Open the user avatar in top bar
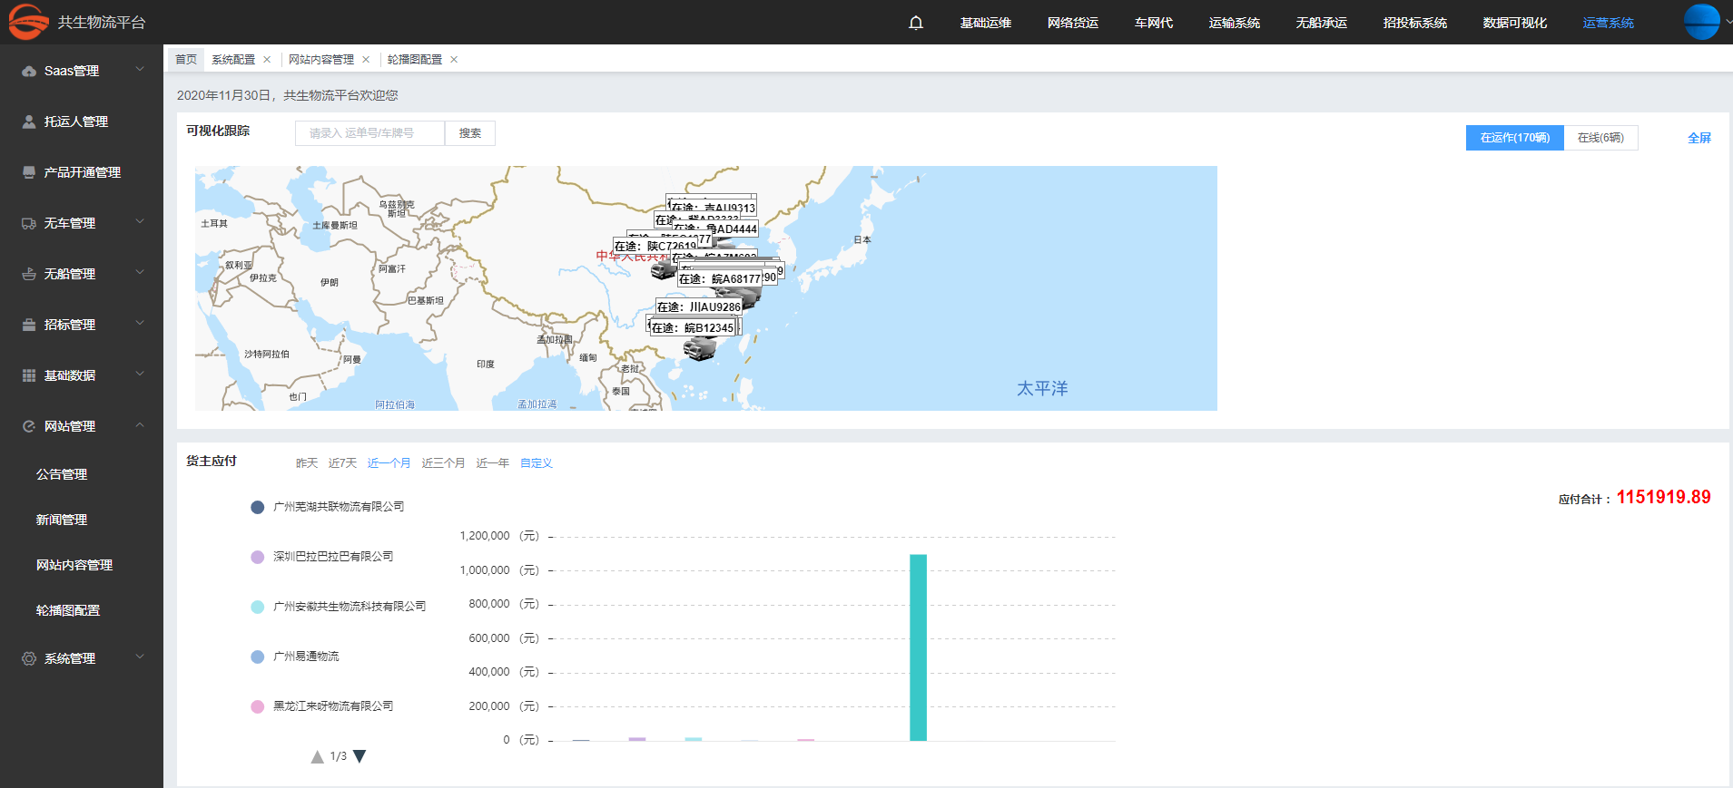Screen dimensions: 1733x788 click(1701, 22)
